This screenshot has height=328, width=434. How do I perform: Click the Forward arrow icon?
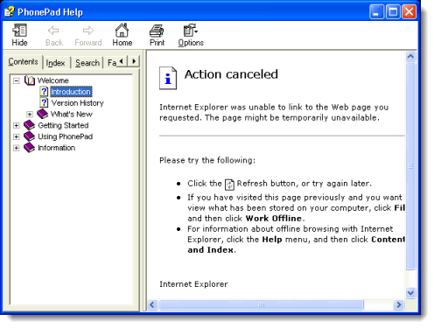pyautogui.click(x=88, y=30)
